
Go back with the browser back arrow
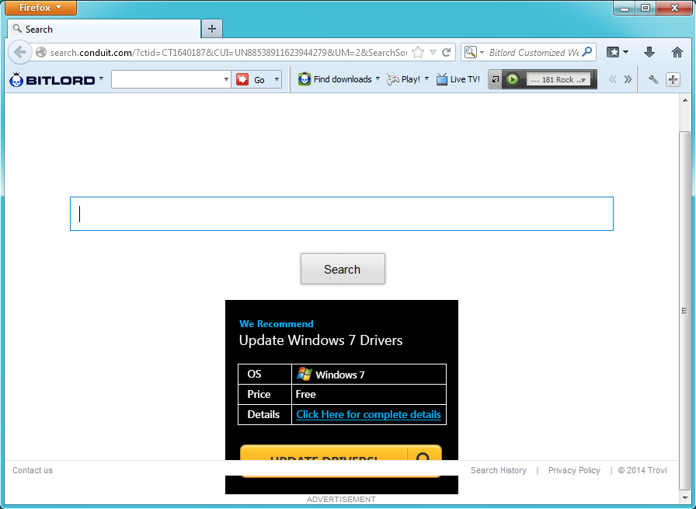(x=19, y=52)
